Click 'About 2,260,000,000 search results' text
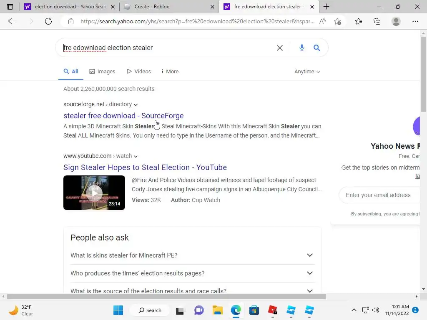The height and width of the screenshot is (320, 427). tap(109, 89)
